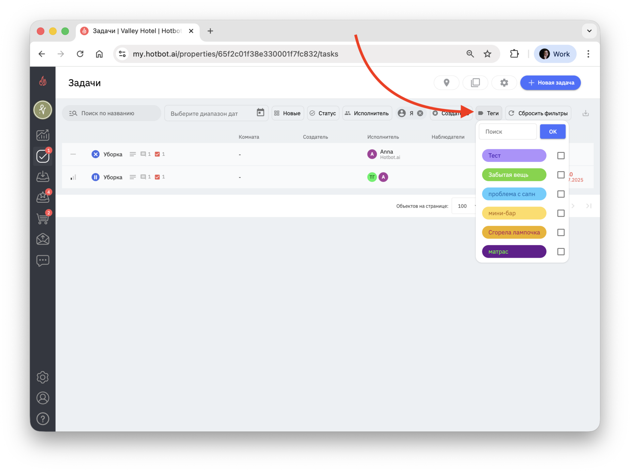Click the priority bars icon on second task
Viewport: 630px width, 471px height.
tap(73, 177)
